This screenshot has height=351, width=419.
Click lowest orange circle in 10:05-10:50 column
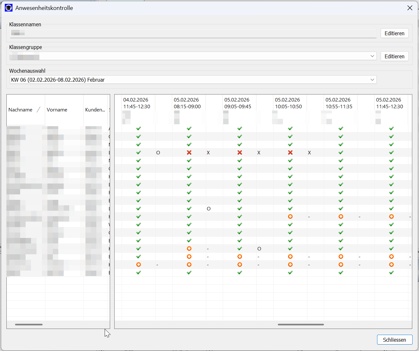(290, 265)
